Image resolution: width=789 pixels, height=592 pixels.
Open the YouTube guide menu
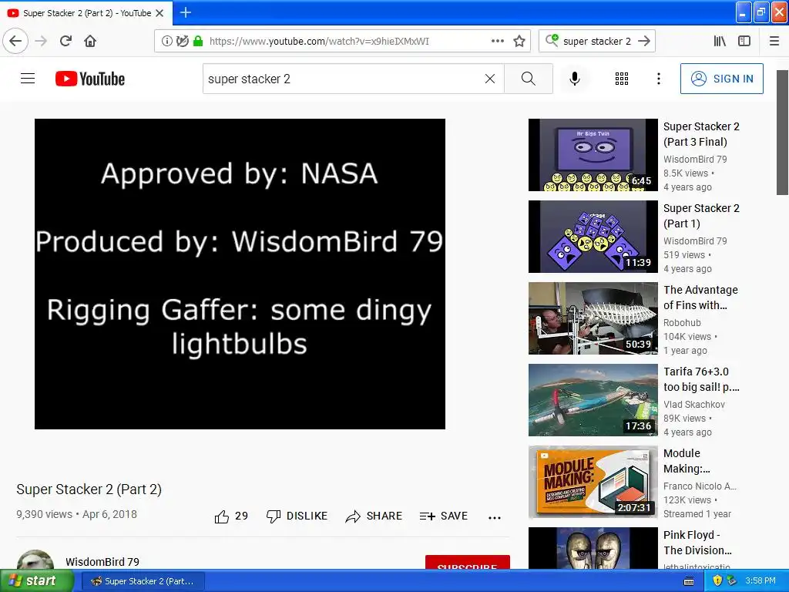coord(28,79)
